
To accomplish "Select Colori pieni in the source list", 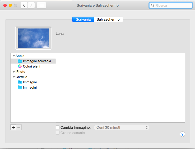I will click(x=33, y=66).
